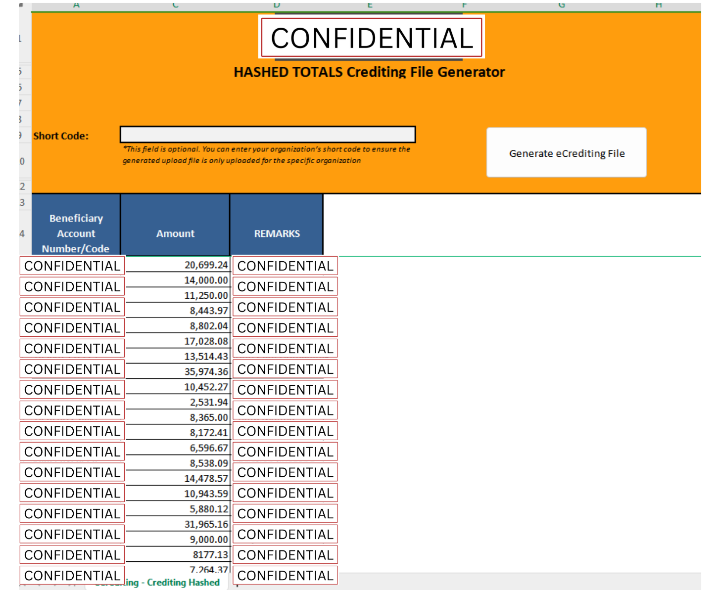
Task: Select the amount cell 31,965.16
Action: (178, 524)
